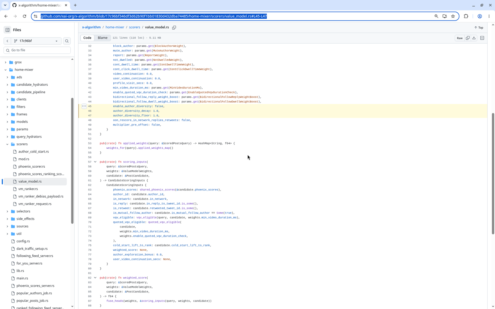Click the file tree scrollbar thumb

72,161
